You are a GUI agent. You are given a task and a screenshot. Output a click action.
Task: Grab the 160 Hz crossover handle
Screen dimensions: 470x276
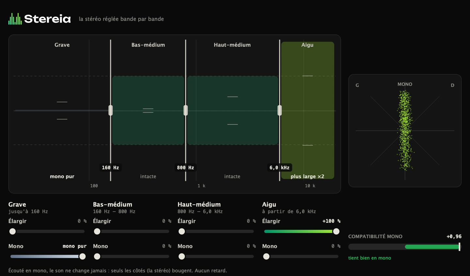[x=111, y=110]
